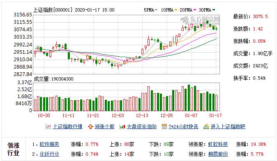
Task: Open the 化纤行业 industry link
Action: point(49,154)
